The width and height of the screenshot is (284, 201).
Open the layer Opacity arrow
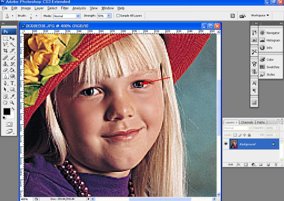(277, 128)
